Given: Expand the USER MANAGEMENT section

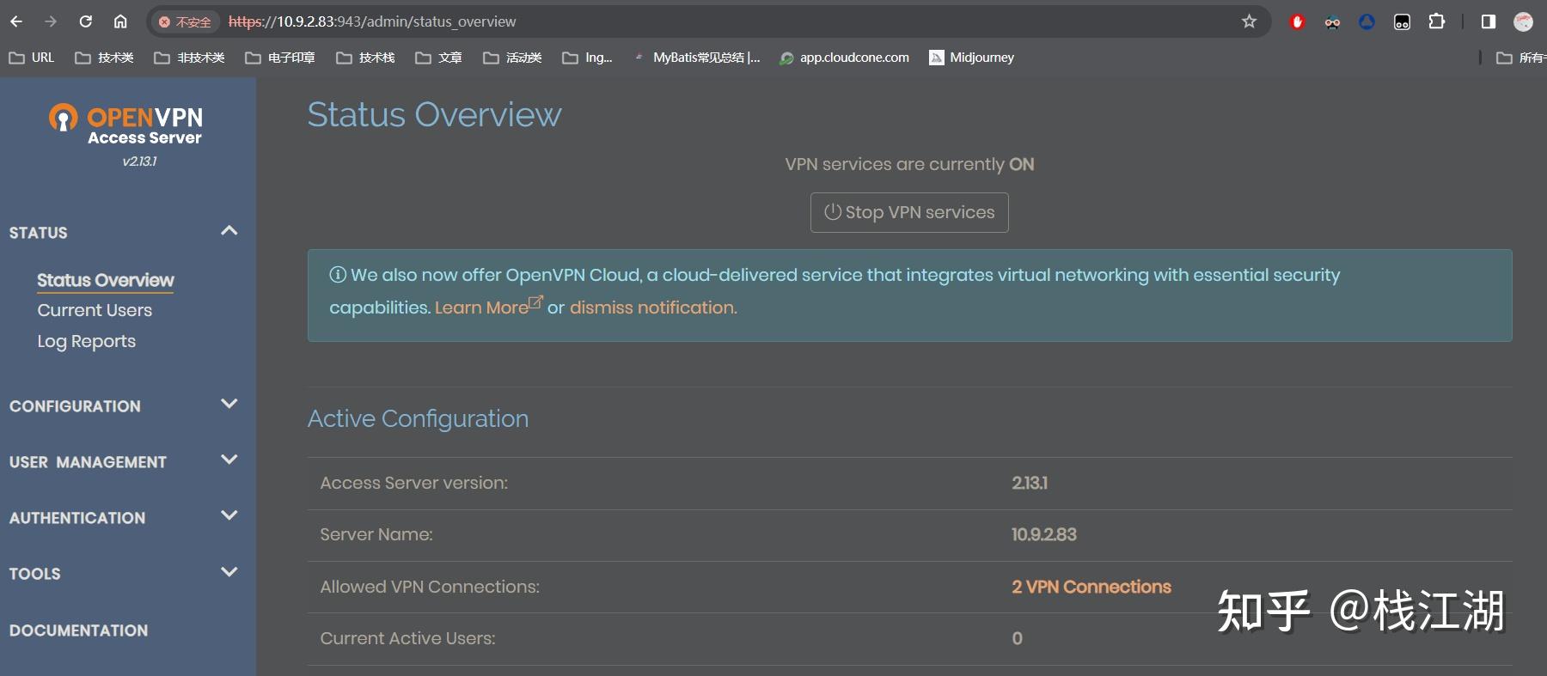Looking at the screenshot, I should 229,460.
